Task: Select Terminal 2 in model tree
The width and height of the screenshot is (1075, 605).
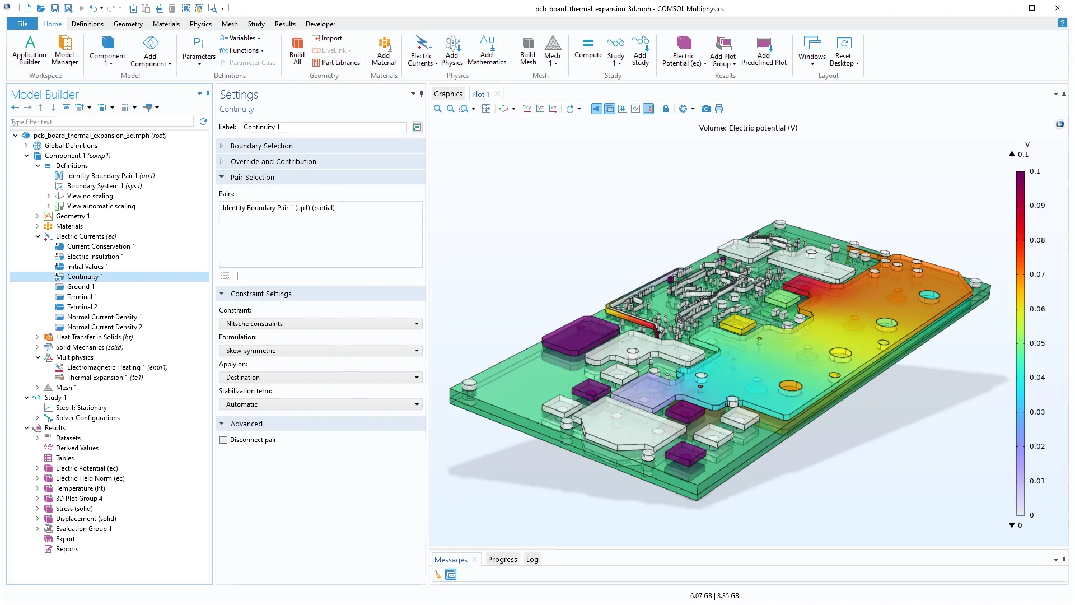Action: [x=82, y=307]
